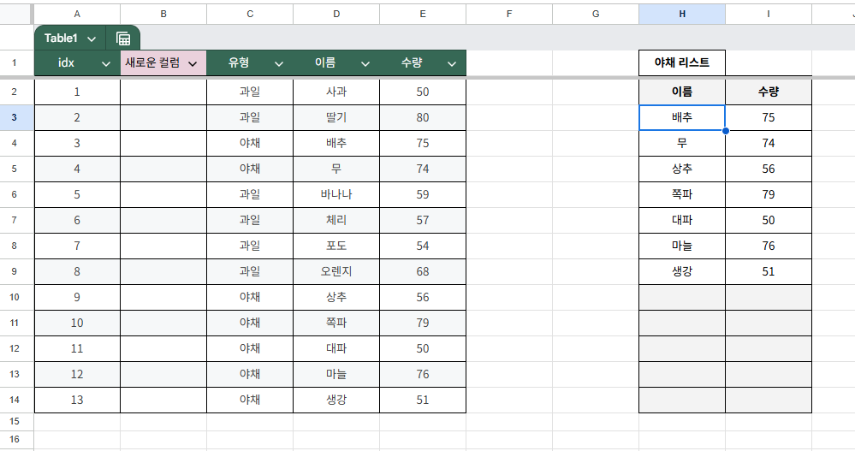Viewport: 855px width, 451px height.
Task: Select row 1 header
Action: click(15, 62)
